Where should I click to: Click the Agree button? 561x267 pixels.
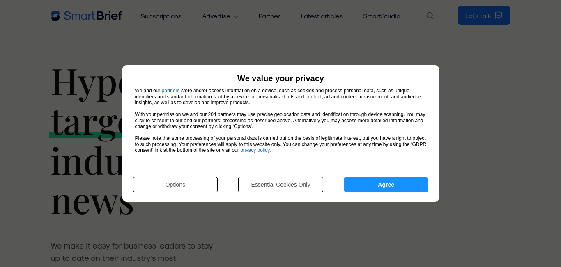click(386, 185)
